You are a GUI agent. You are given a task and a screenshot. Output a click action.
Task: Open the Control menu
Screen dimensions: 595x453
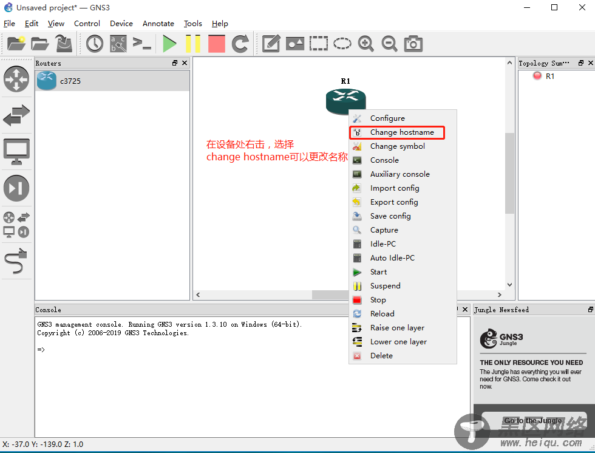tap(87, 24)
